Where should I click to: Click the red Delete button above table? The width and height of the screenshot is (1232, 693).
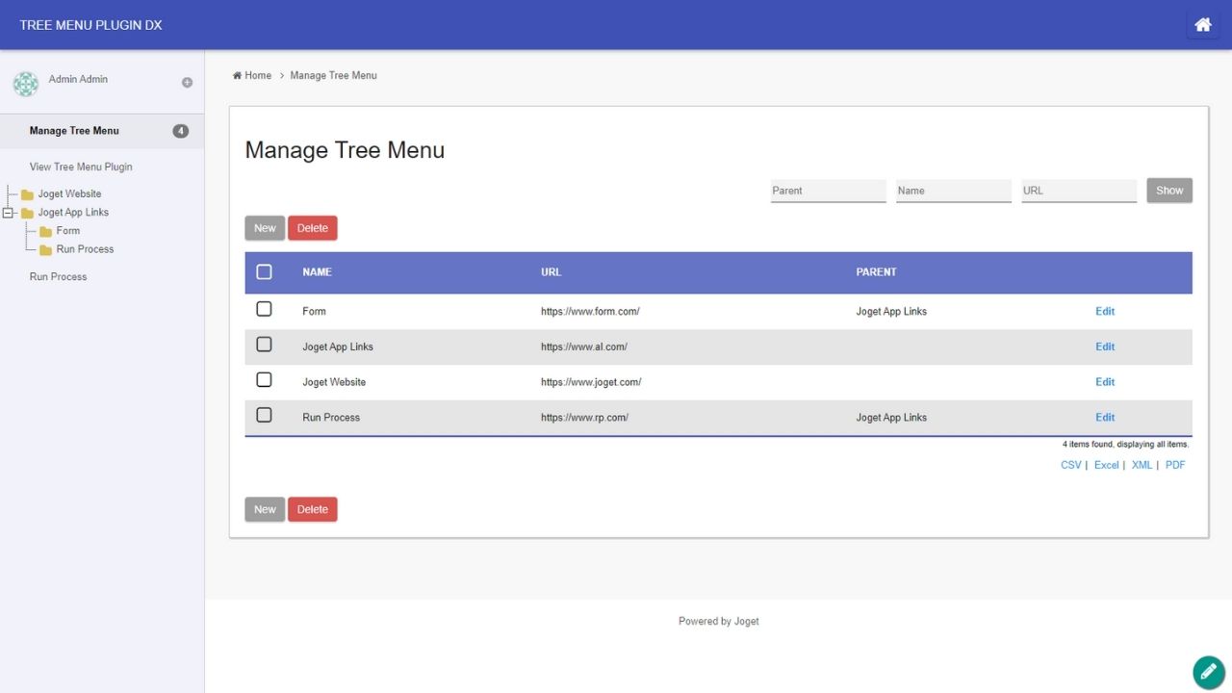pos(312,228)
